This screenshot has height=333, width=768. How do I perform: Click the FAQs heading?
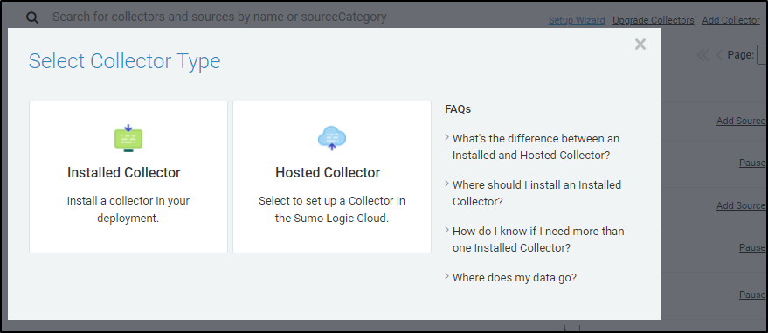coord(458,108)
